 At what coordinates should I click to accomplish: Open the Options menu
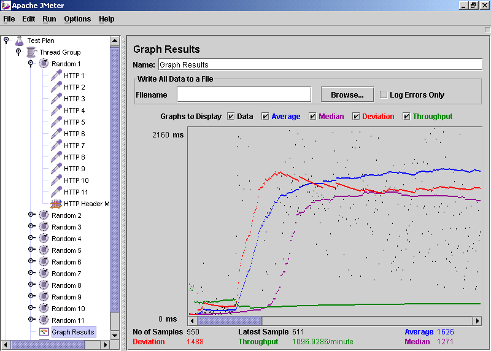pyautogui.click(x=77, y=19)
